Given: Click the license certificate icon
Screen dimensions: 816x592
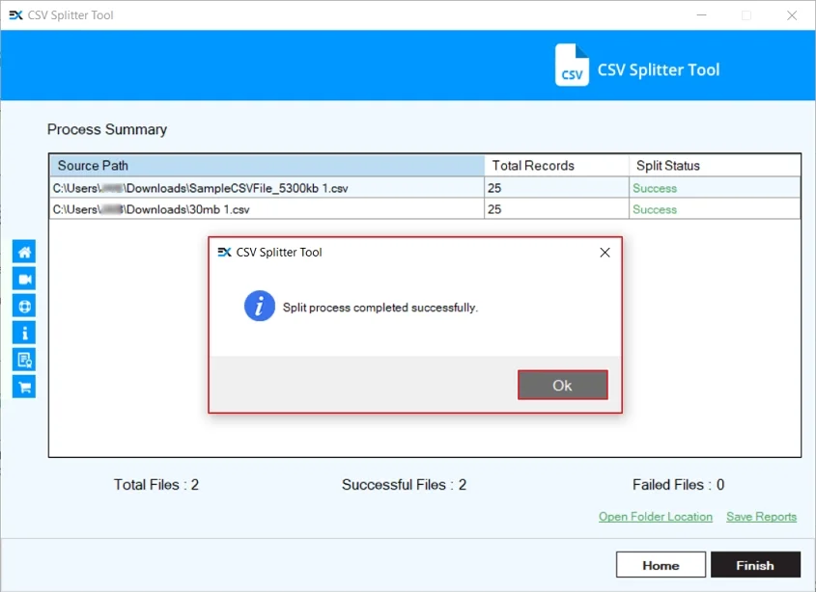Looking at the screenshot, I should [24, 360].
